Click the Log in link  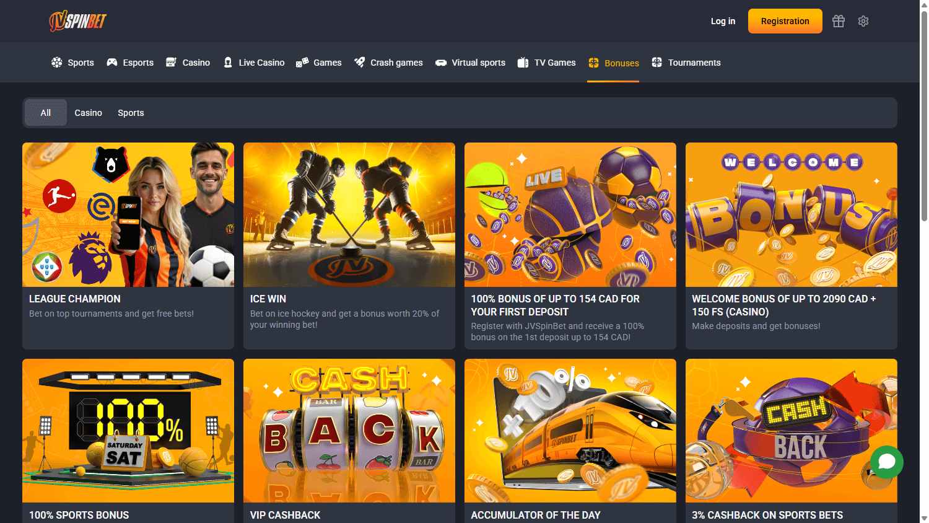point(723,20)
